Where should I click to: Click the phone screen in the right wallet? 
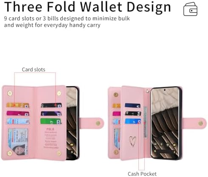(x=165, y=123)
